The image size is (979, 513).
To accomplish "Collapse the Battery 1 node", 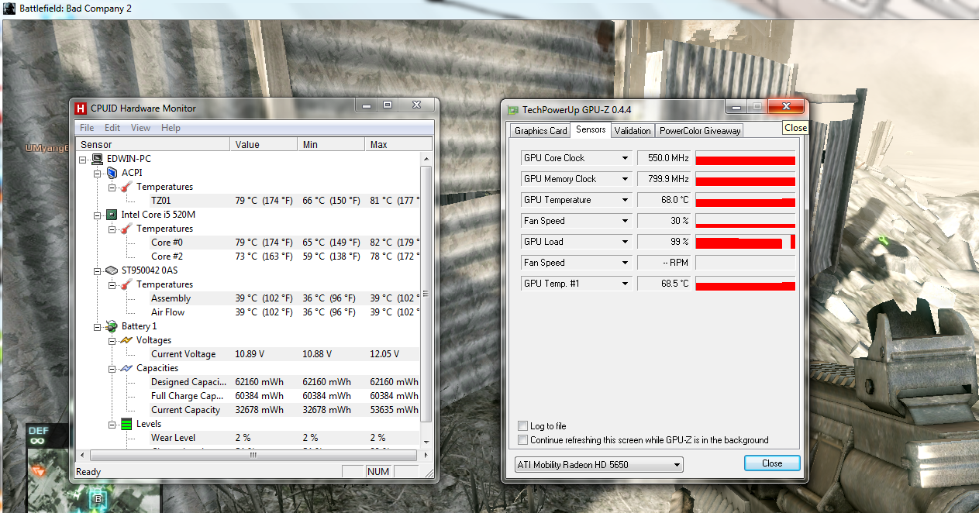I will pos(98,326).
